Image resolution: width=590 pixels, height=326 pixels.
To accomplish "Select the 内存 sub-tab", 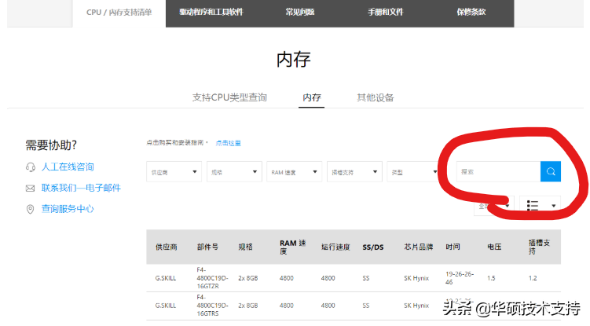I will [312, 97].
